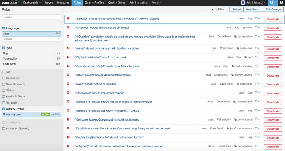Click tag icon beside misra
285x151 pixels.
point(244,28)
